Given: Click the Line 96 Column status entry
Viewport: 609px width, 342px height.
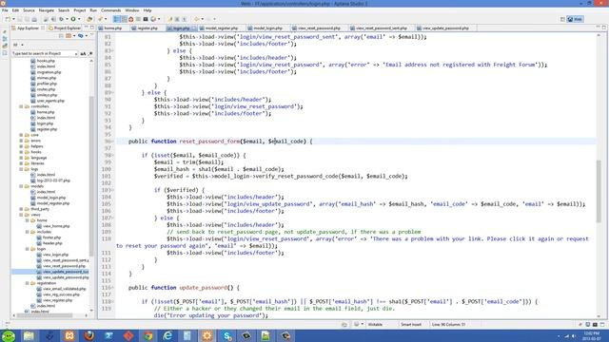Looking at the screenshot, I should click(448, 325).
